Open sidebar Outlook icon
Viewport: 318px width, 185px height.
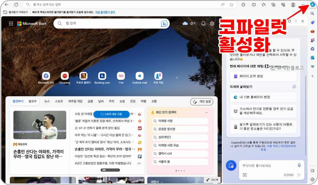click(x=313, y=58)
